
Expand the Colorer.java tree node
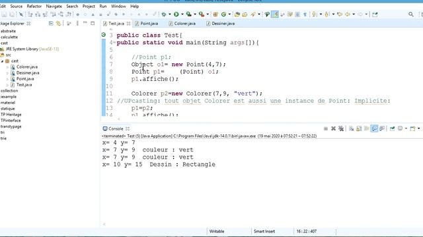(7, 67)
